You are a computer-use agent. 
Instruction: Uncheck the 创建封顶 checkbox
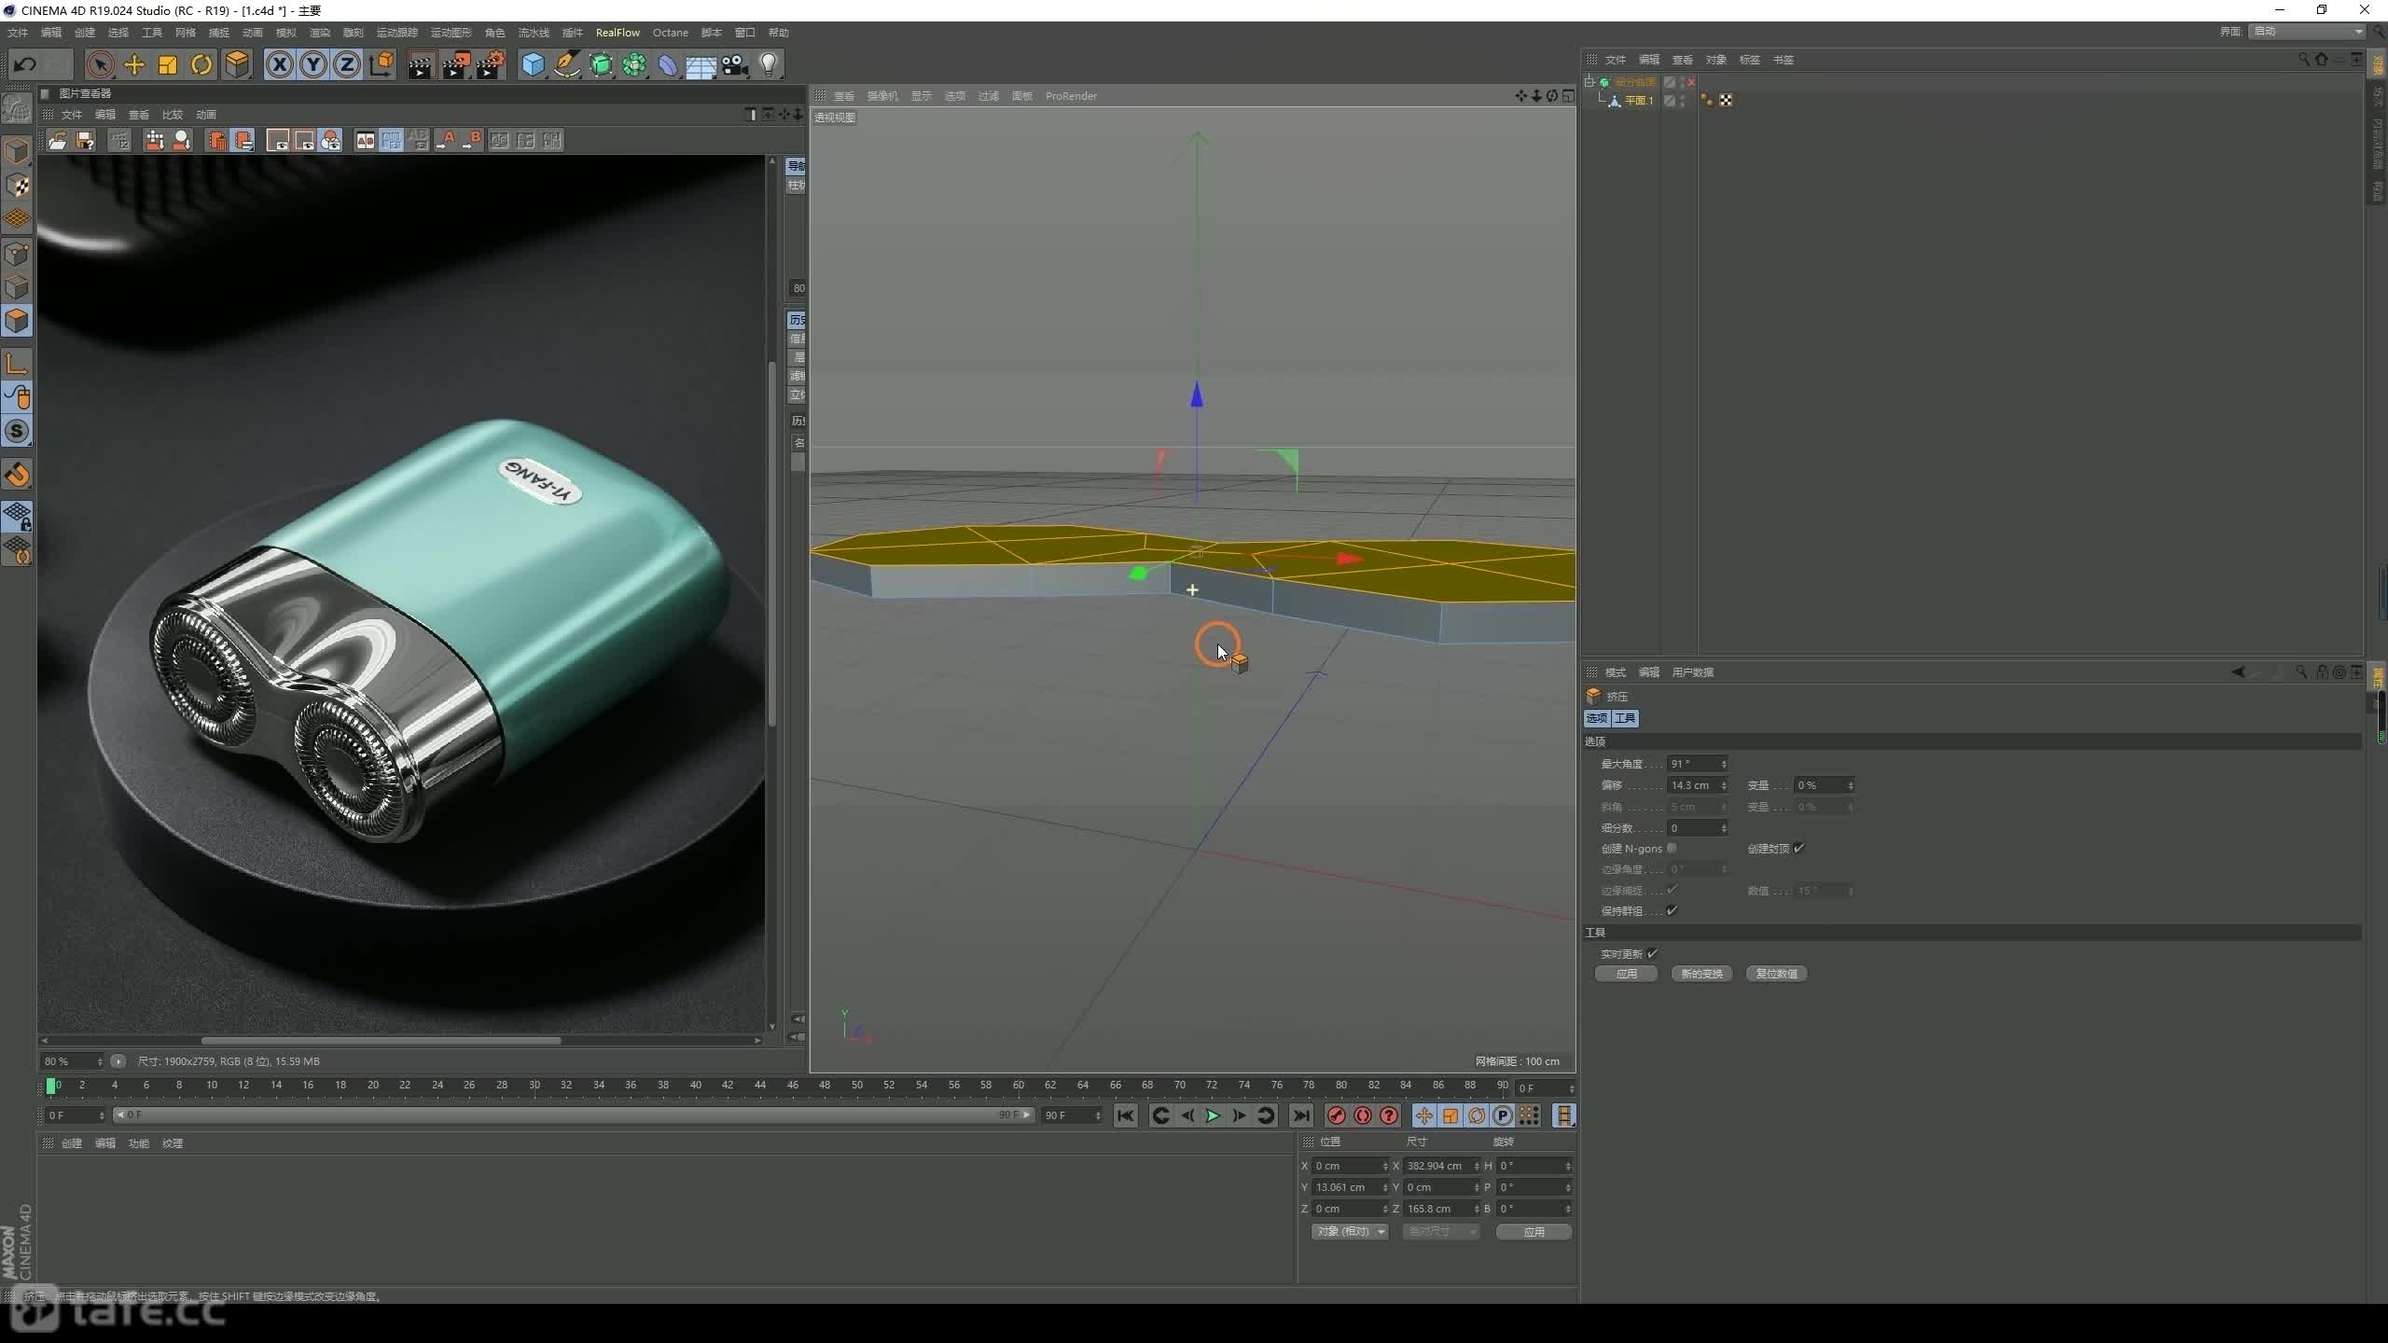pos(1798,848)
